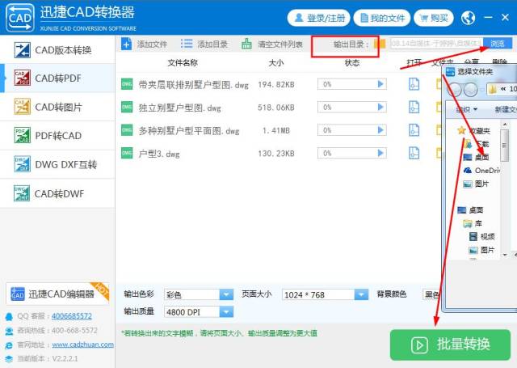This screenshot has height=368, width=517.
Task: Click DWG icon of 户型3.dwg
Action: coord(127,153)
